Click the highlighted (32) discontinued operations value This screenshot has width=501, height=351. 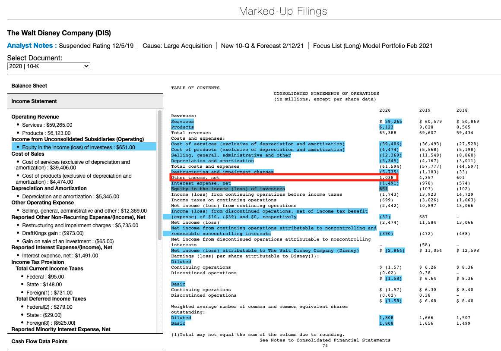pos(385,216)
